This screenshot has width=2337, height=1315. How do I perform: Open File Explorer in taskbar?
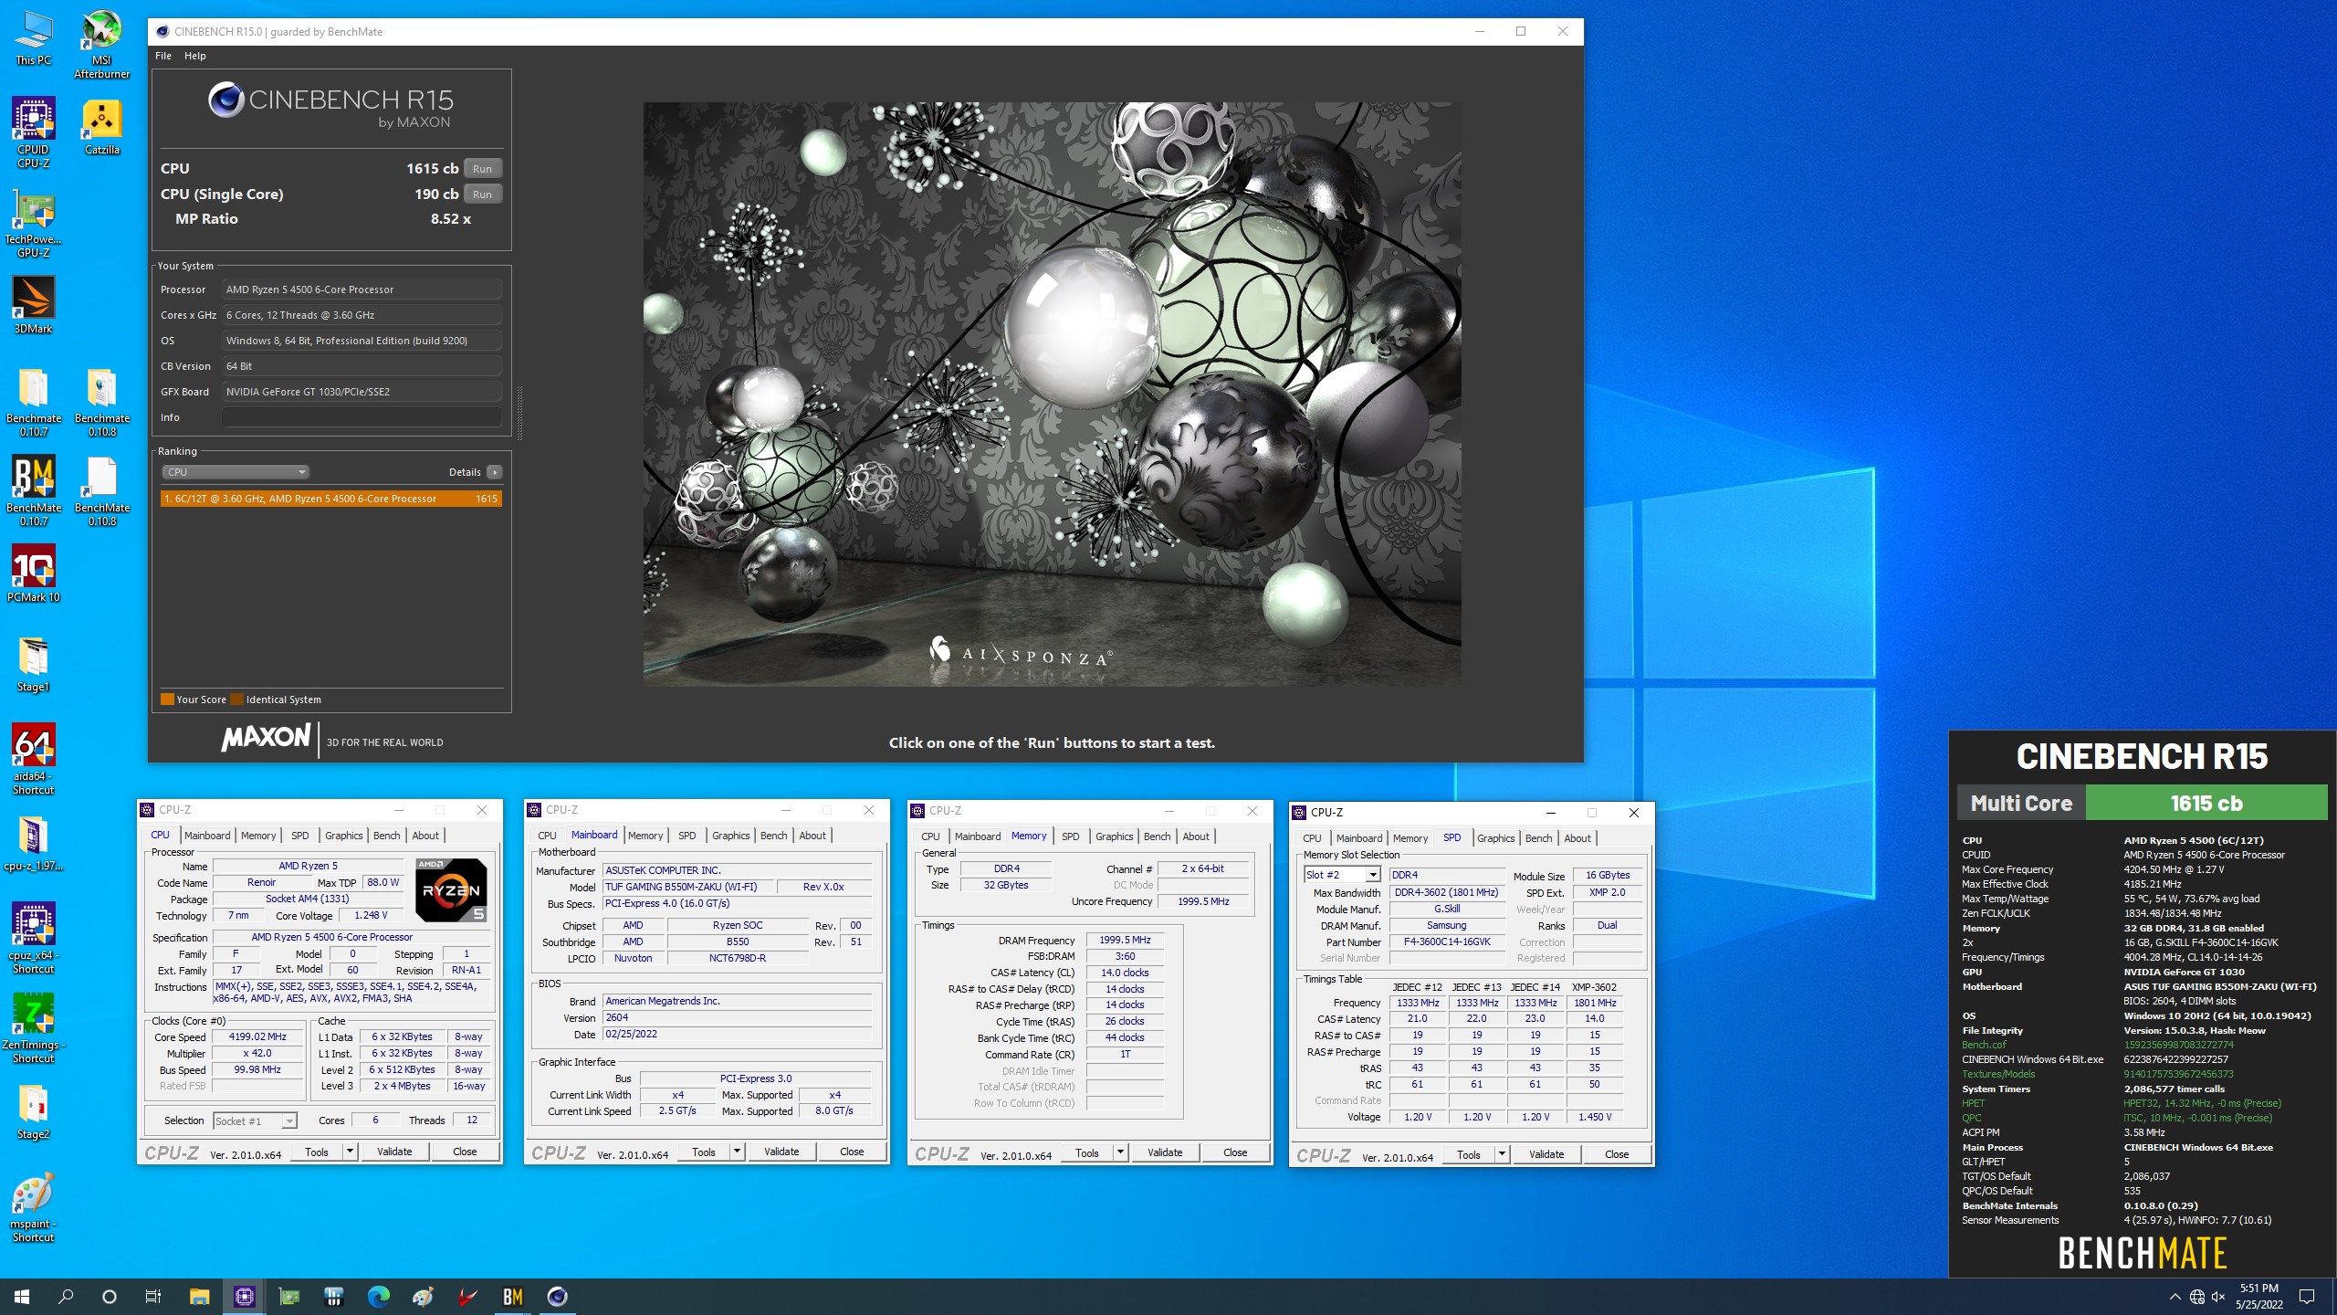point(199,1296)
